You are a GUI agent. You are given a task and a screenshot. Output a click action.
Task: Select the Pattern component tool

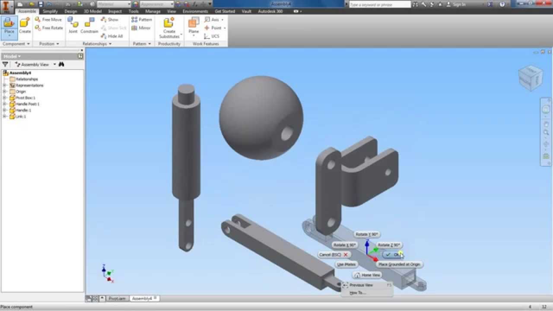coord(142,19)
